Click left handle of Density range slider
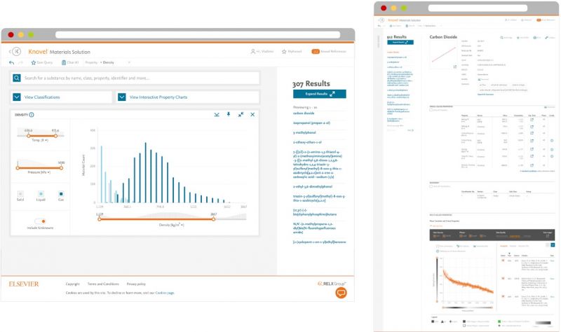 pos(99,219)
